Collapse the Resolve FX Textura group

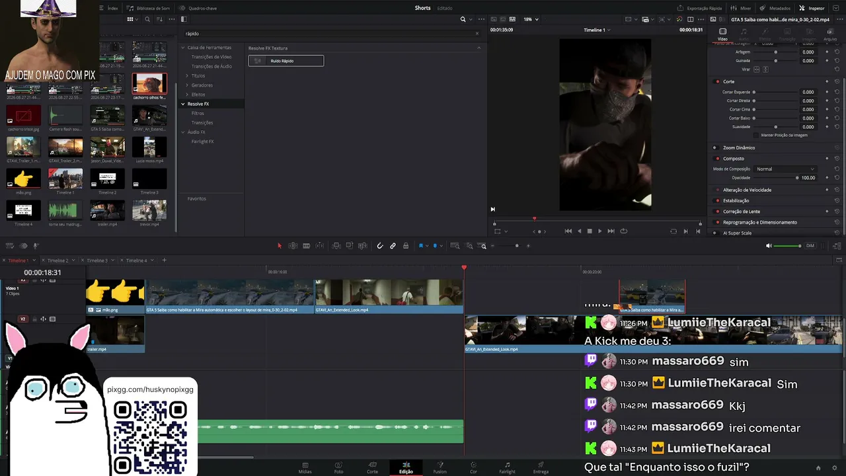(x=479, y=48)
